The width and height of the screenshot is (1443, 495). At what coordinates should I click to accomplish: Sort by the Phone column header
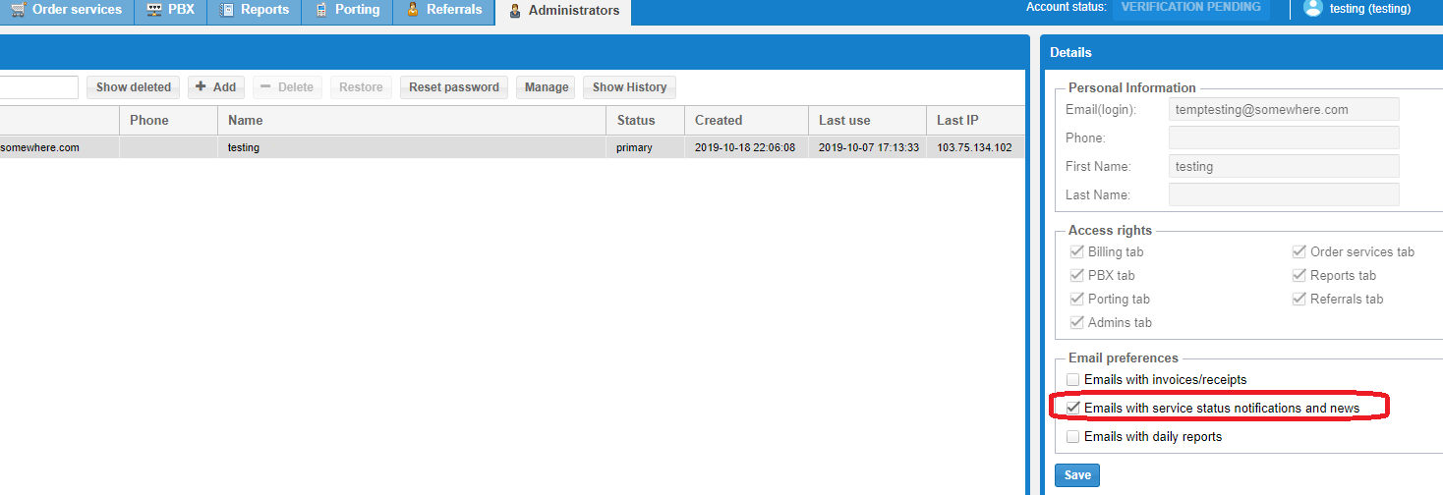[168, 120]
